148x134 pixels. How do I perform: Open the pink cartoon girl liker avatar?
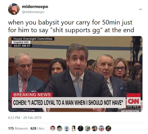point(53,128)
